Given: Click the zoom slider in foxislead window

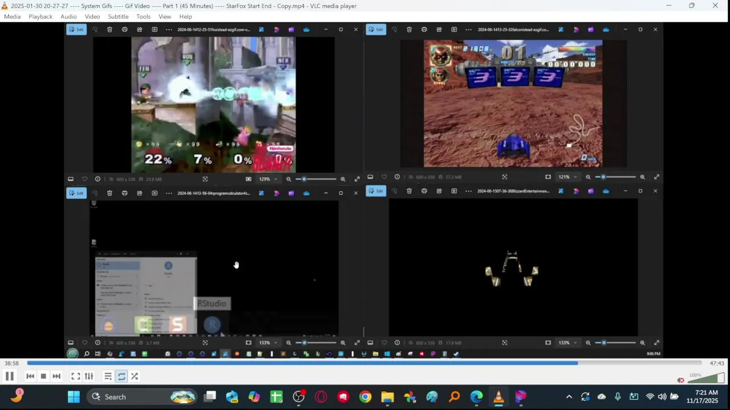Looking at the screenshot, I should point(315,179).
